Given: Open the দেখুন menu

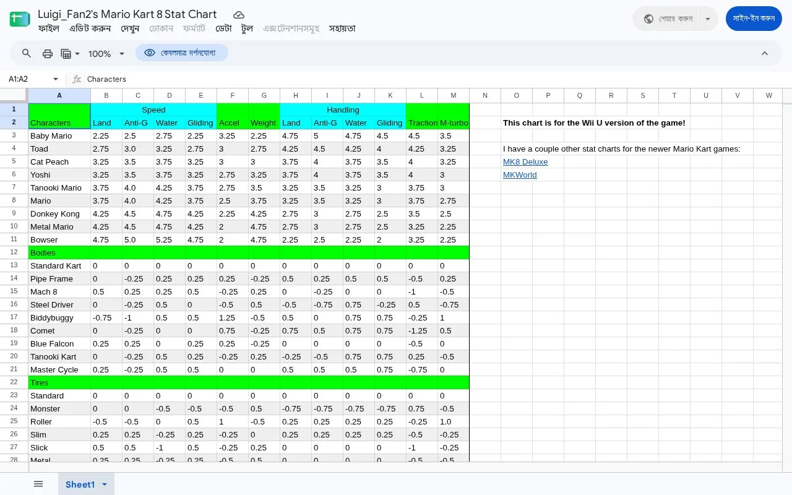Looking at the screenshot, I should (130, 28).
